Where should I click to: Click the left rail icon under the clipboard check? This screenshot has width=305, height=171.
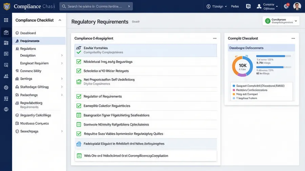[x=6, y=43]
